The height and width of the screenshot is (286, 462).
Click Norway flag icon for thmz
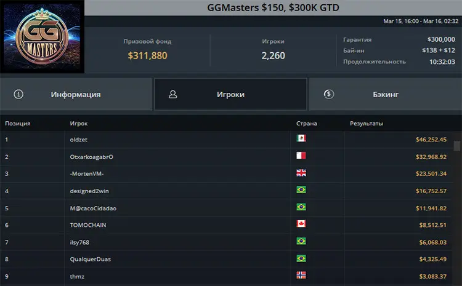coord(301,275)
